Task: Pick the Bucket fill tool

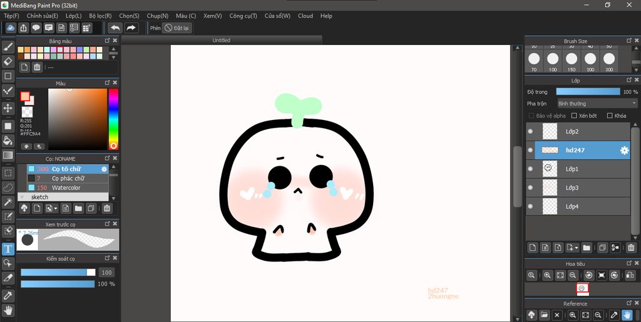Action: [8, 141]
